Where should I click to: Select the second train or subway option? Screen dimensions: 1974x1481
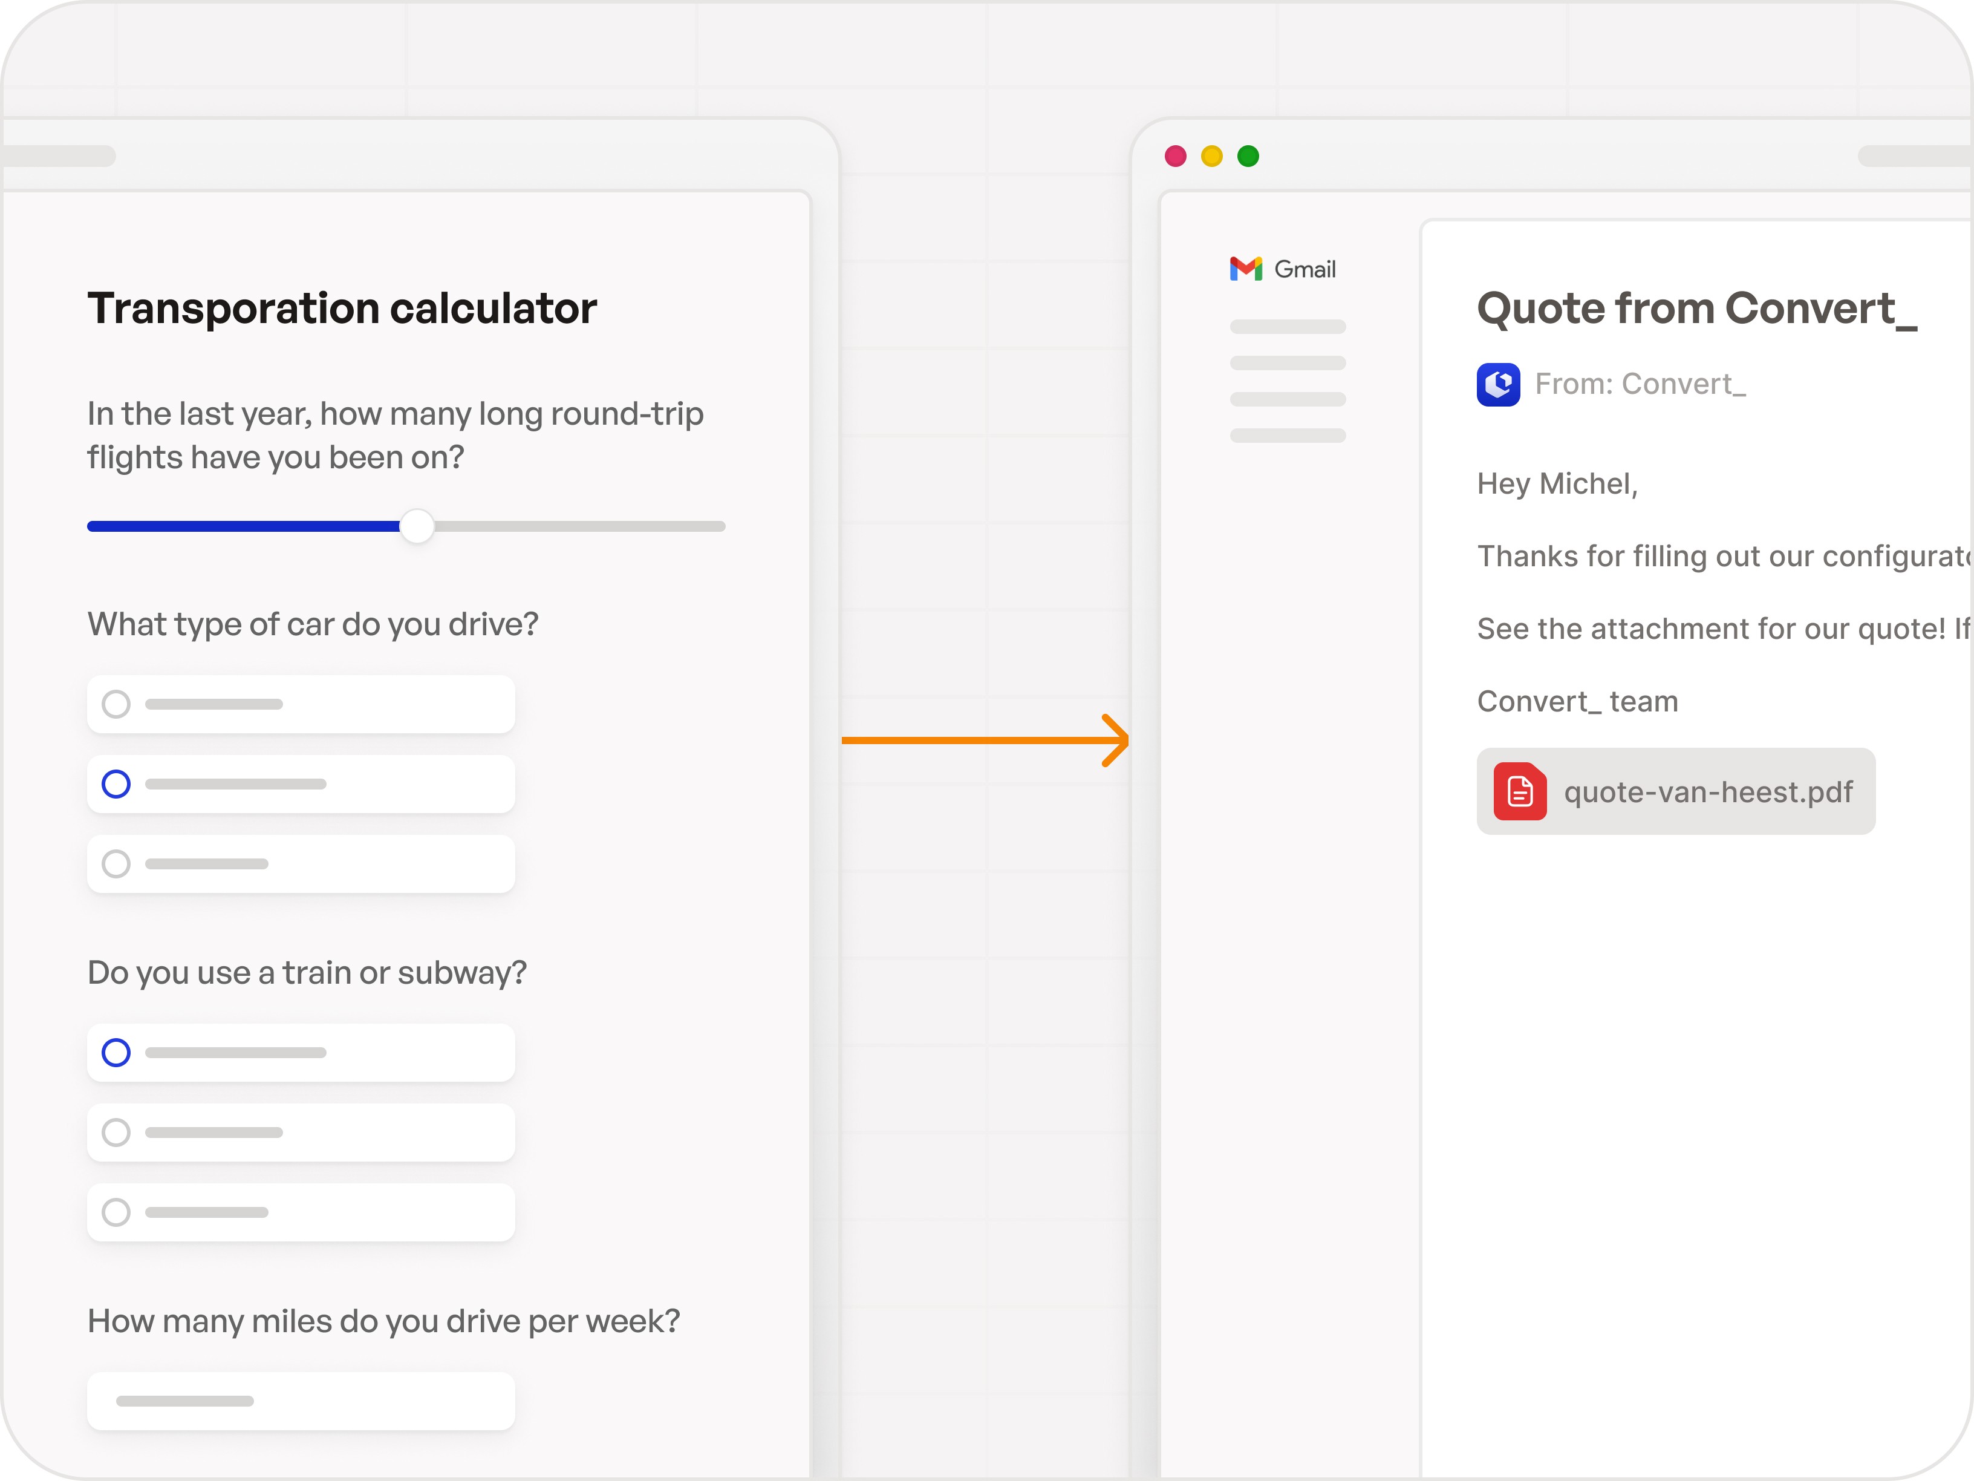tap(116, 1132)
